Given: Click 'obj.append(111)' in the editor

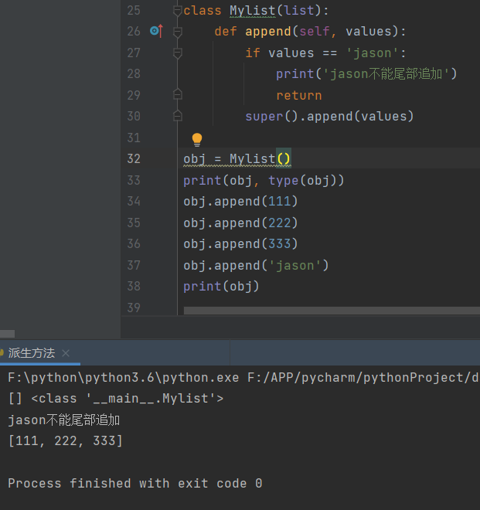Looking at the screenshot, I should click(x=240, y=202).
